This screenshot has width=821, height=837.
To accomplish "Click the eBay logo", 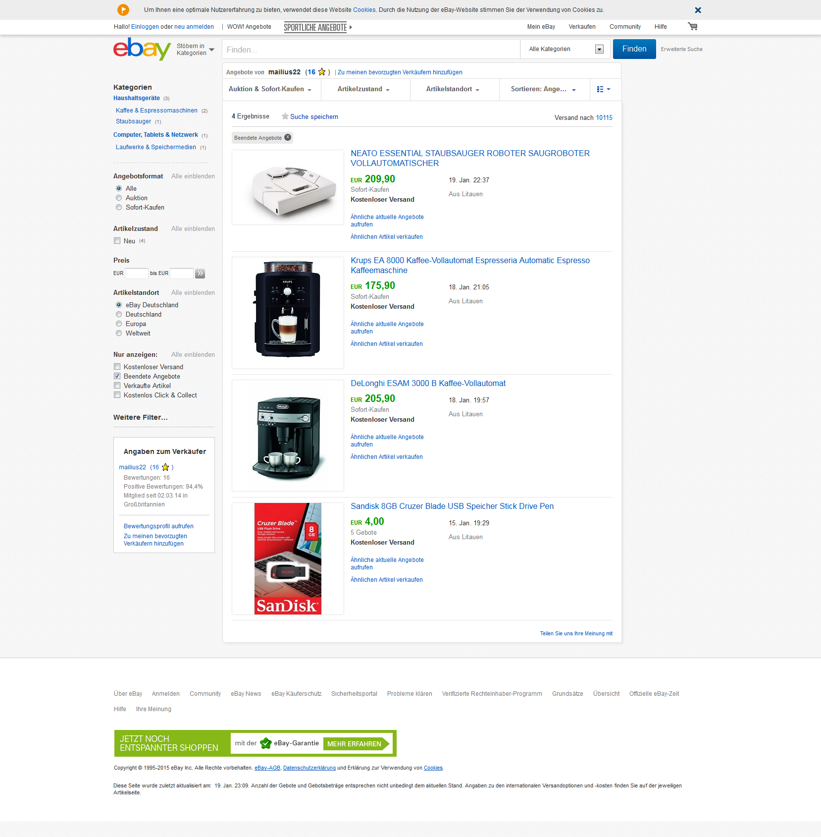I will [142, 49].
